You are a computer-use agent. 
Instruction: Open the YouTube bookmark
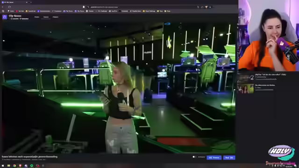coord(20,11)
